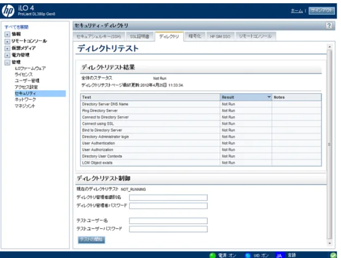
Task: Click the ディレクトリ管理者パスワード input field
Action: tap(168, 206)
